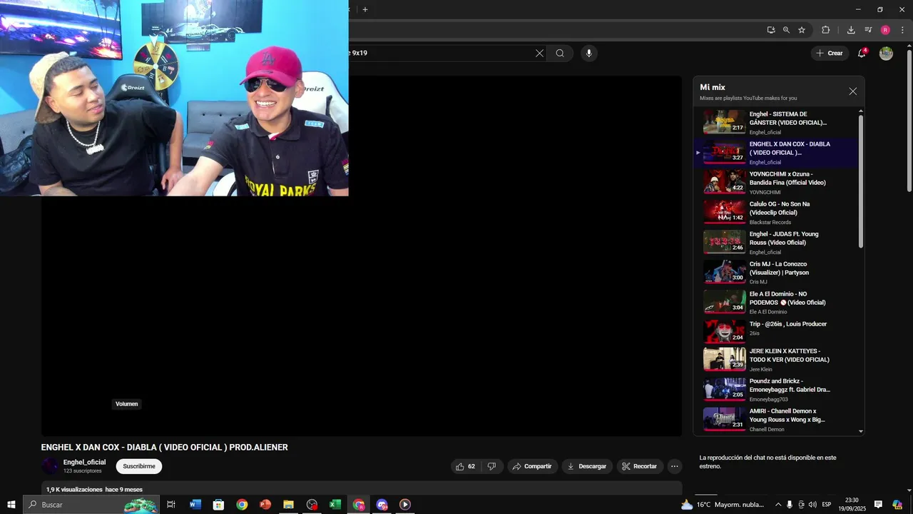913x514 pixels.
Task: Close the Mi mix playlist panel
Action: click(852, 91)
